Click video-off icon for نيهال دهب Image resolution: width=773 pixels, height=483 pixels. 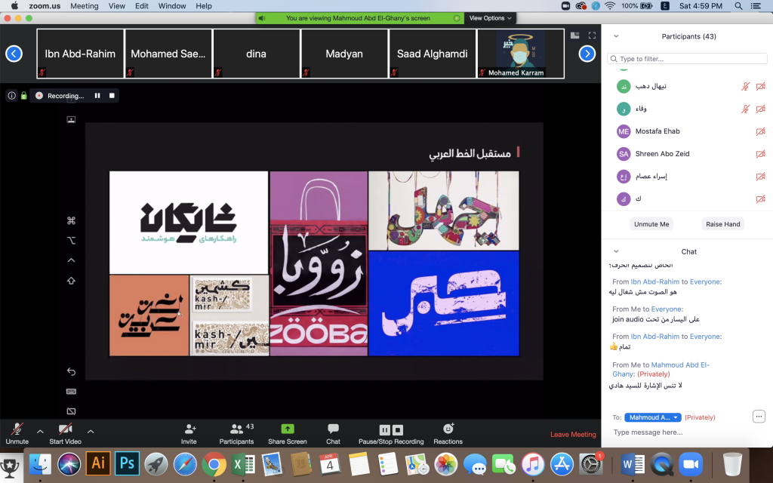click(x=761, y=86)
